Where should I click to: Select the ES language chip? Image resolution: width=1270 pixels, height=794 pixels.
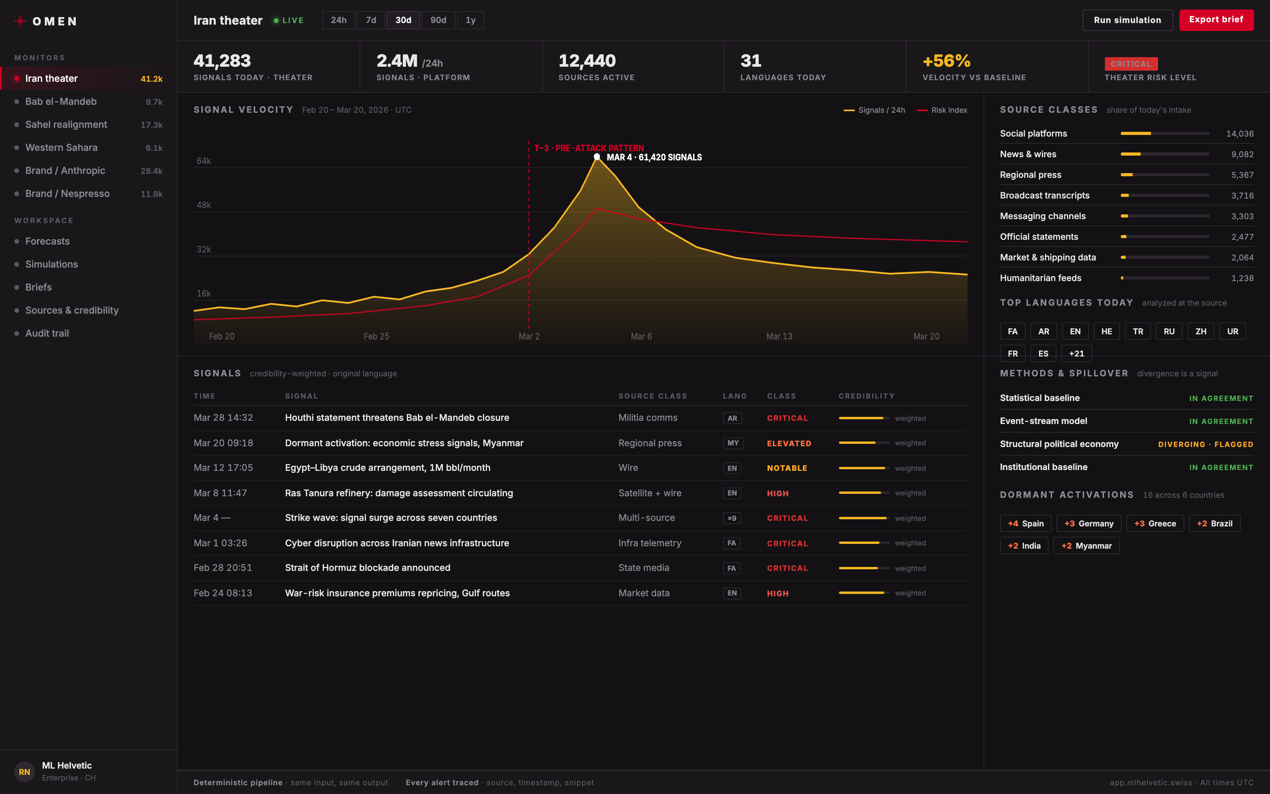point(1043,353)
